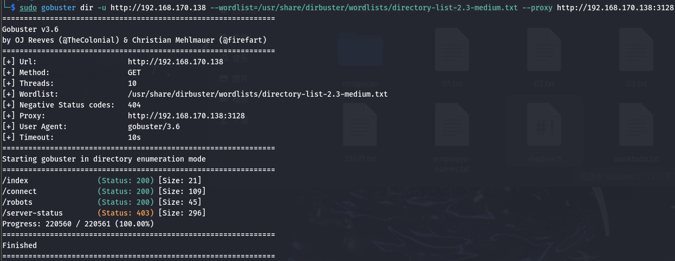Select the 01.txt file icon in file manager
This screenshot has width=675, height=261.
(x=451, y=50)
